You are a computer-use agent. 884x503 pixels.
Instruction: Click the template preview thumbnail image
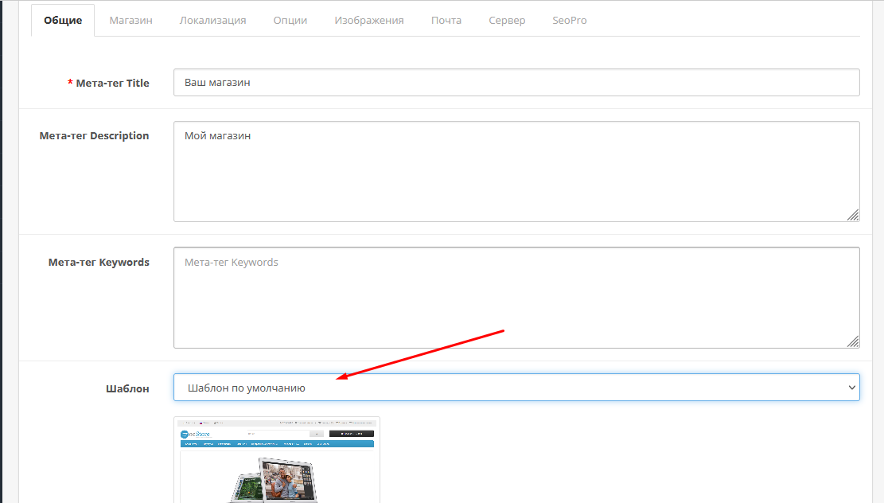tap(276, 460)
